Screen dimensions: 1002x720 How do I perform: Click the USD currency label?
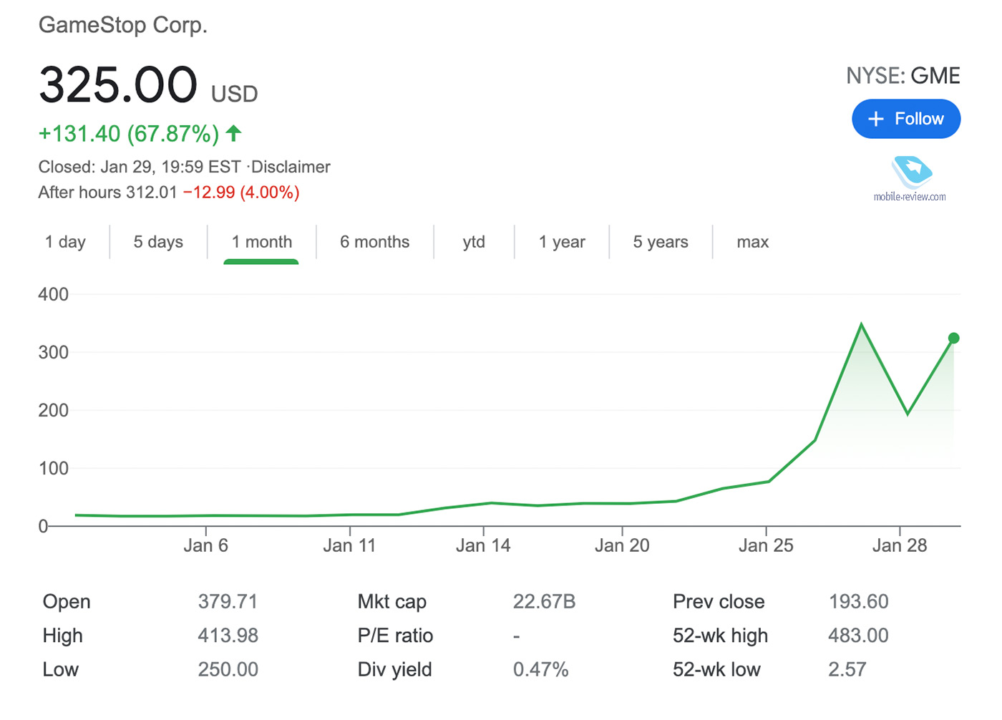235,94
